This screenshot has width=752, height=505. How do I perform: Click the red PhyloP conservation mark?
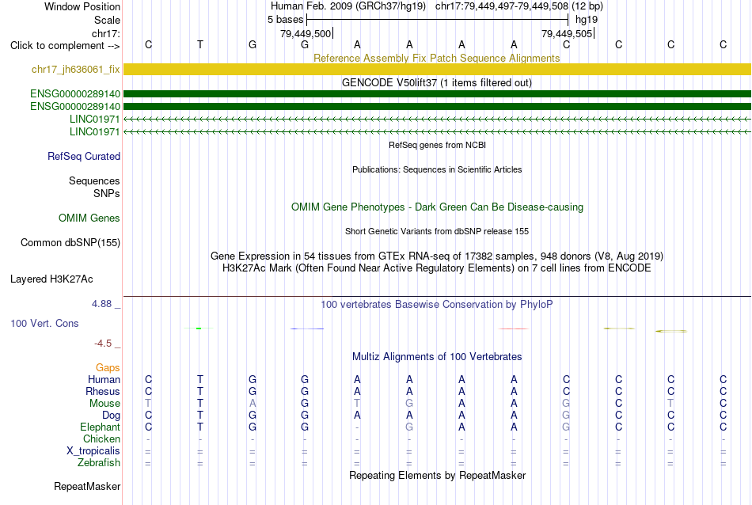click(514, 328)
